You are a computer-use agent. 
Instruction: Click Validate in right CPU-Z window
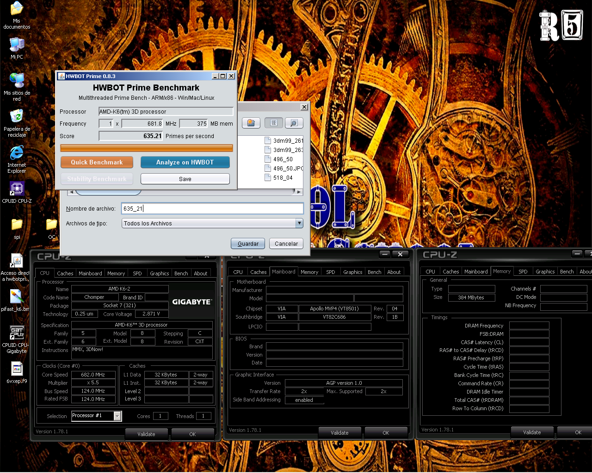point(532,432)
